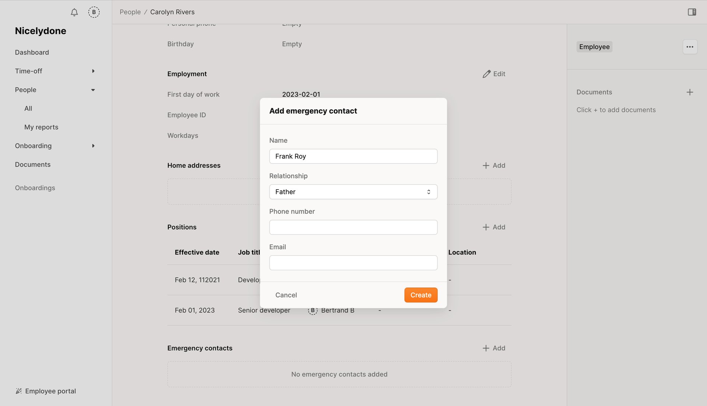
Task: Click the Create button in the dialog
Action: [x=421, y=295]
